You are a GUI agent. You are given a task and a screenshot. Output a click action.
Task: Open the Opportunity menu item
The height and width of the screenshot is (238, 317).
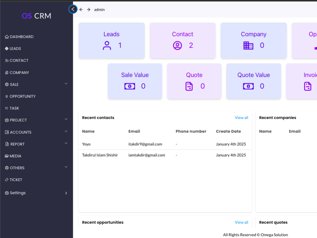click(x=23, y=96)
